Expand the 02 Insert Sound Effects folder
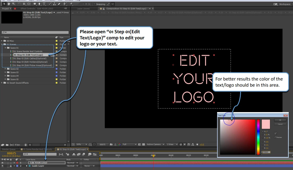Viewport: 293px width, 170px height. point(2,83)
